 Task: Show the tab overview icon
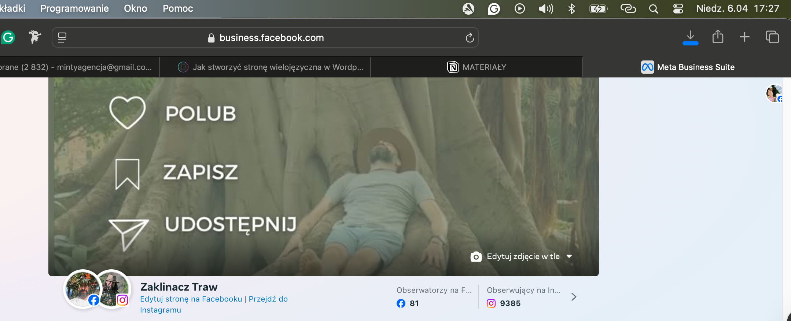pos(772,37)
